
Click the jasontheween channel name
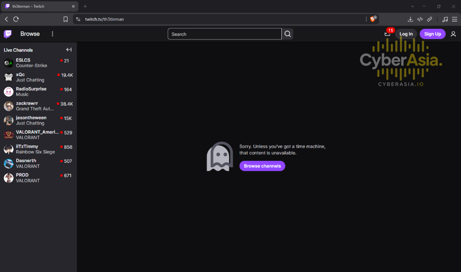pos(31,117)
